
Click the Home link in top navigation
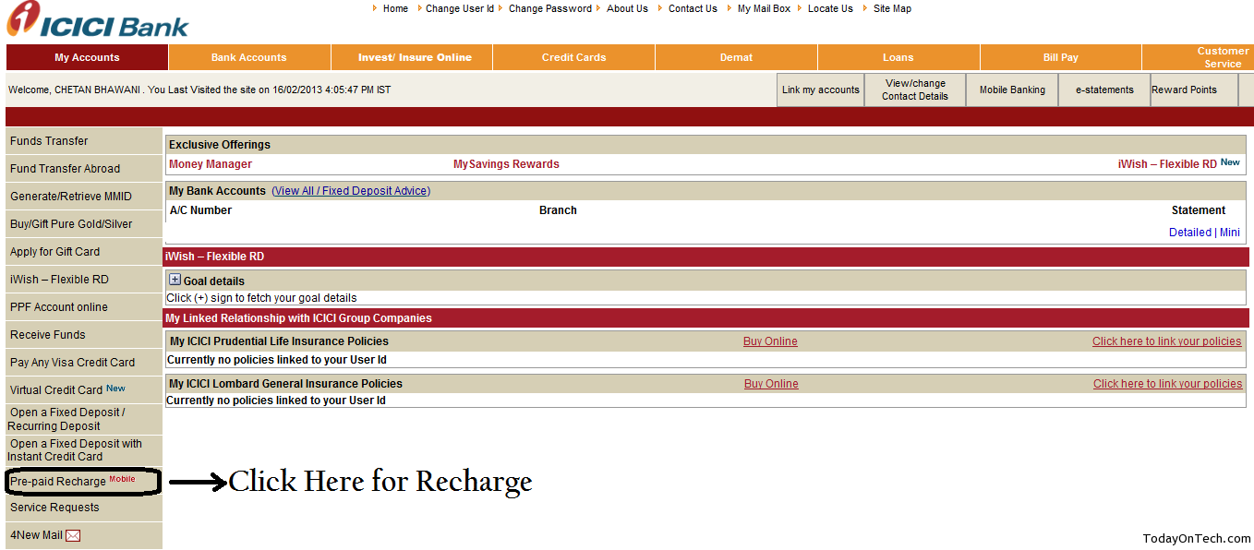(x=395, y=8)
